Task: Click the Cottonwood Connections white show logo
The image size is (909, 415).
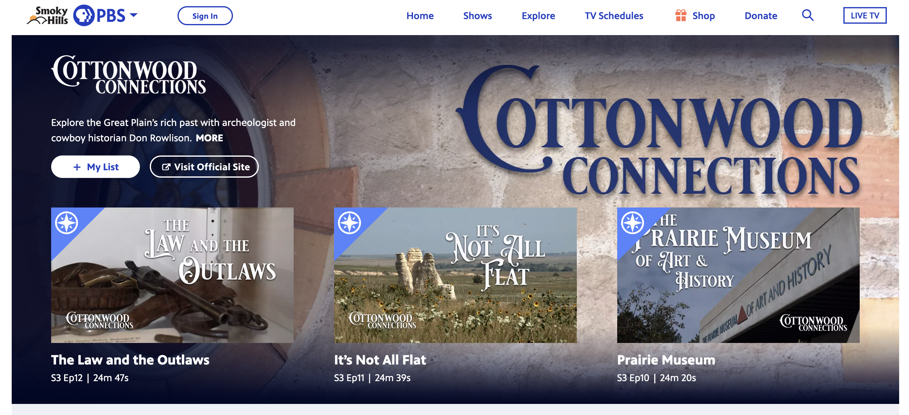Action: pyautogui.click(x=128, y=75)
